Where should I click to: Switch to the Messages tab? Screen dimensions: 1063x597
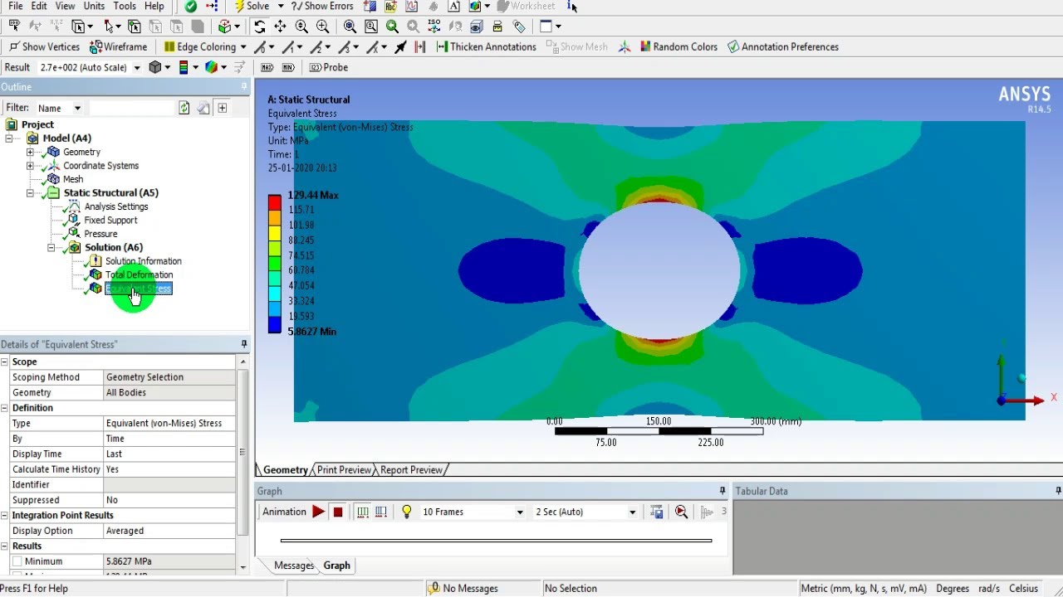tap(294, 565)
